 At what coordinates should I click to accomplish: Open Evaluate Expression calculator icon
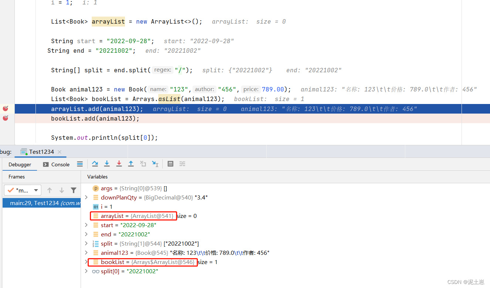(x=170, y=164)
